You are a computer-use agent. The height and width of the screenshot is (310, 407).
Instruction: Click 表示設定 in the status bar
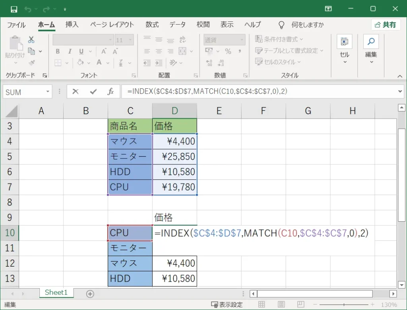click(227, 304)
